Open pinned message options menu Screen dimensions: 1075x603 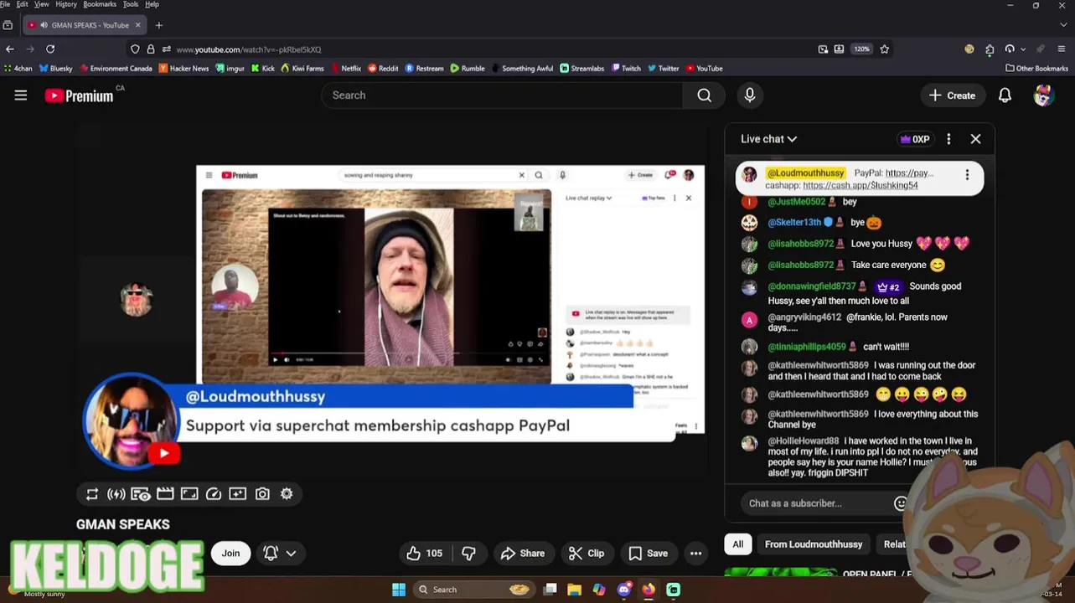967,175
